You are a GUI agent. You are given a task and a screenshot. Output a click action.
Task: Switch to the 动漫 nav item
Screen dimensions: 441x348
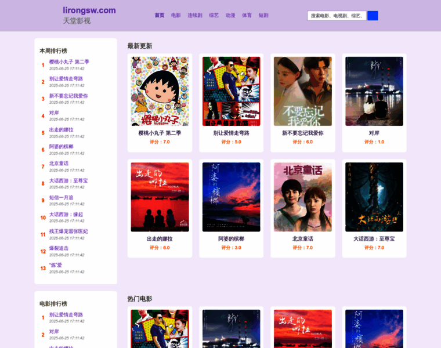[x=230, y=16]
